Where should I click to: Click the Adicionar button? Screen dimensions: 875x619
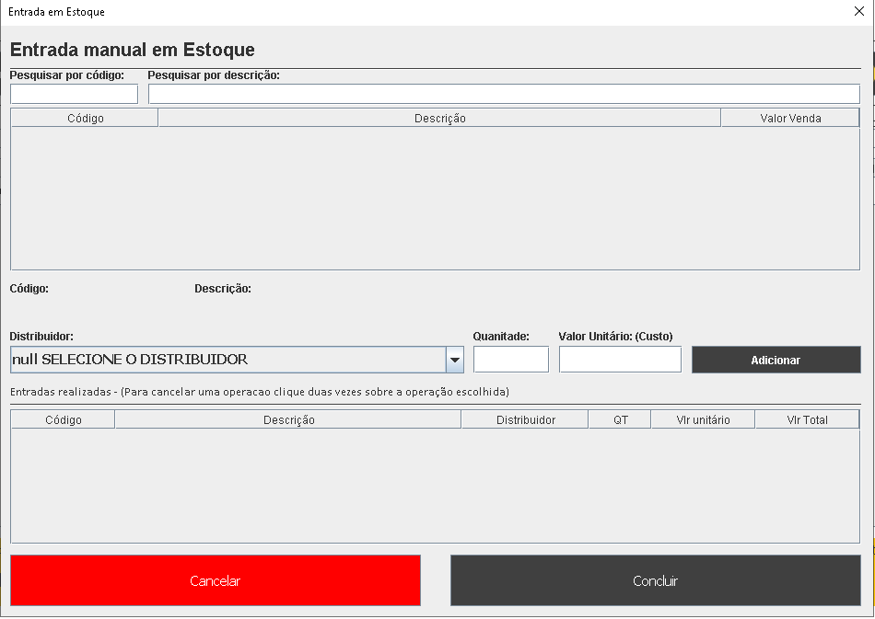(776, 360)
